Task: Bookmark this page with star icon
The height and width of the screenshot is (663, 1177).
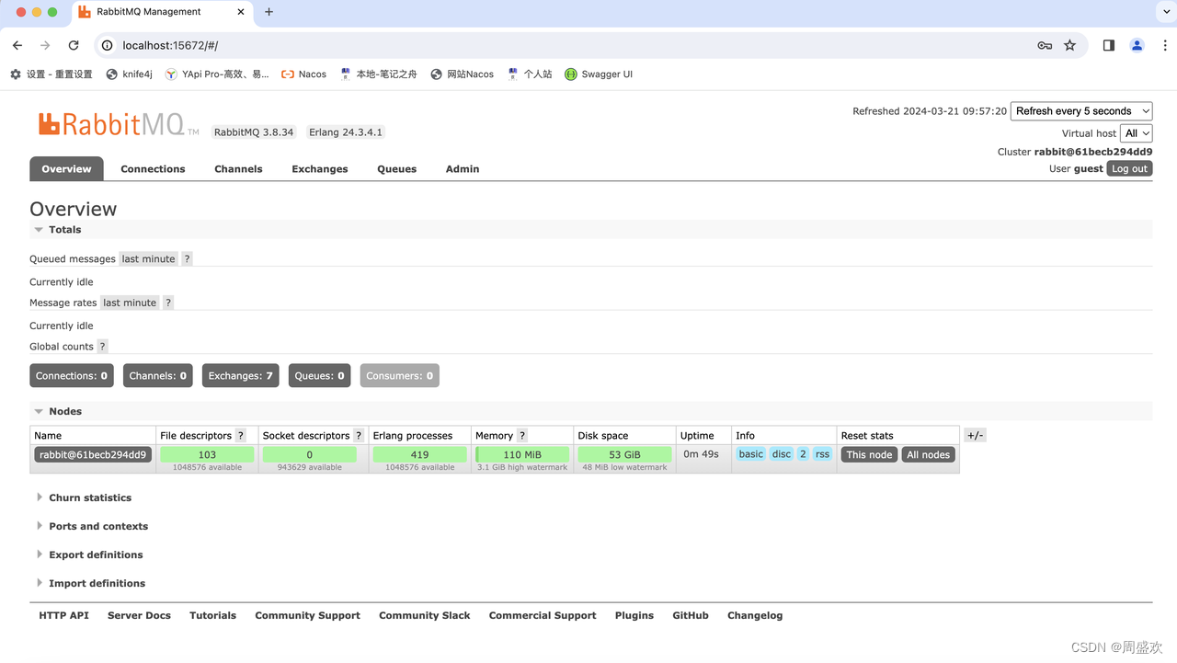Action: coord(1069,45)
